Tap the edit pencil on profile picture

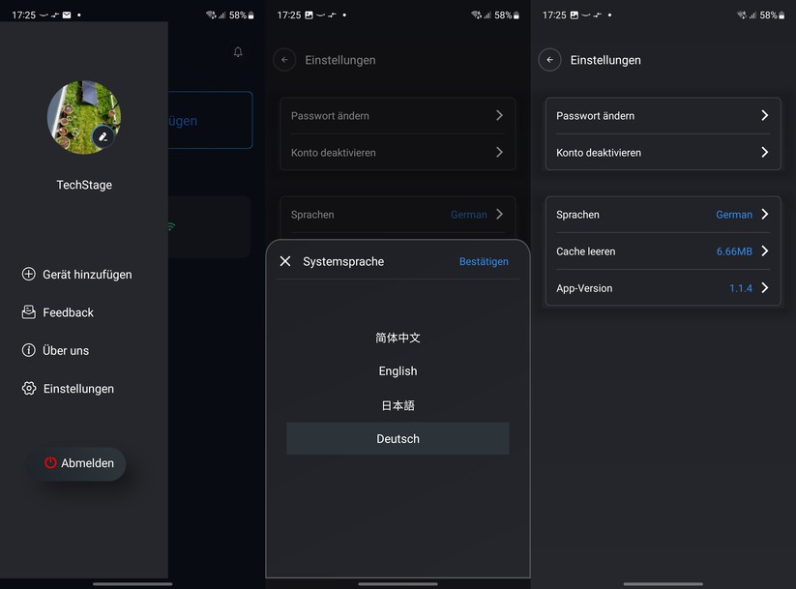(x=103, y=137)
